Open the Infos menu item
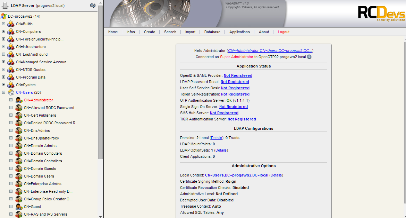Image resolution: width=406 pixels, height=218 pixels. [131, 32]
